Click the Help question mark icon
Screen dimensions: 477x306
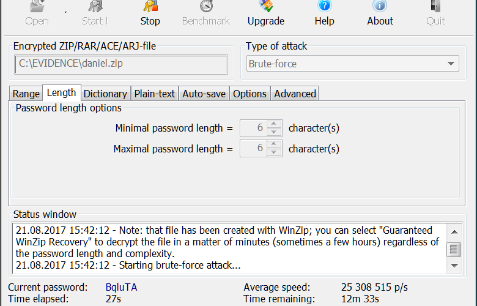click(x=324, y=6)
